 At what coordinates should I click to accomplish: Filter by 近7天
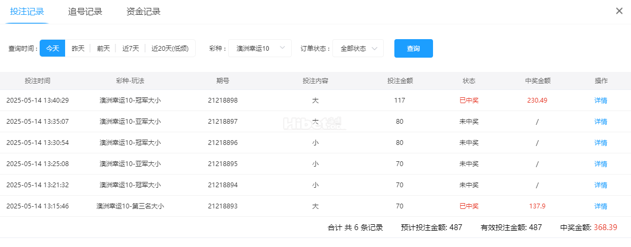click(131, 48)
